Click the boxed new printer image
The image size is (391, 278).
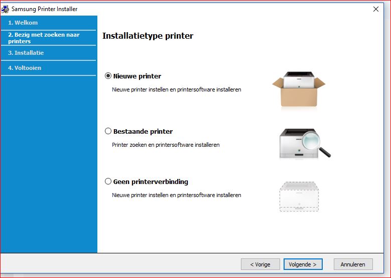299,89
